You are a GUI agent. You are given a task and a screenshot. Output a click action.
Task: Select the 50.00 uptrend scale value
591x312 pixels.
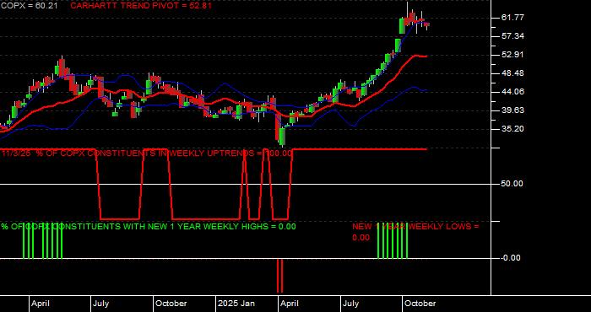pos(512,184)
